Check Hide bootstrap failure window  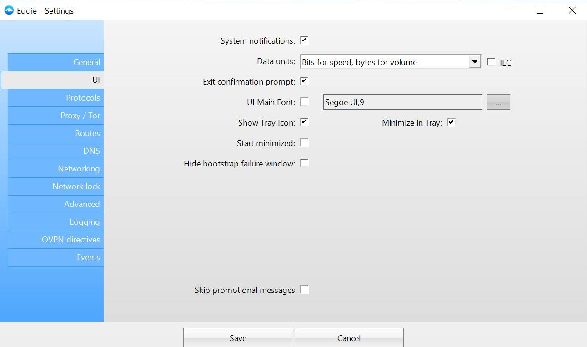(x=304, y=163)
